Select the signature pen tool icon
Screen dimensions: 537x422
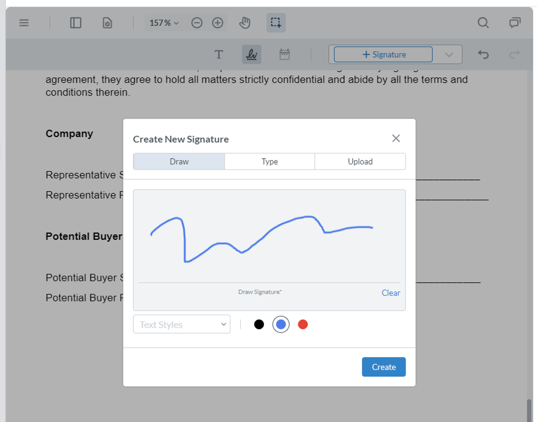tap(252, 55)
